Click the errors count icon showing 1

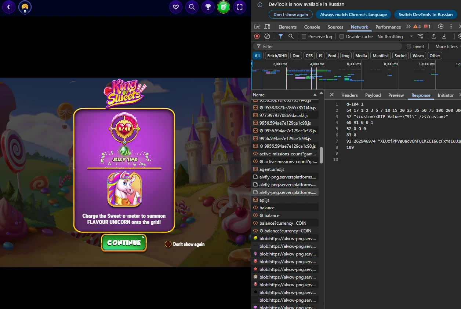(427, 27)
